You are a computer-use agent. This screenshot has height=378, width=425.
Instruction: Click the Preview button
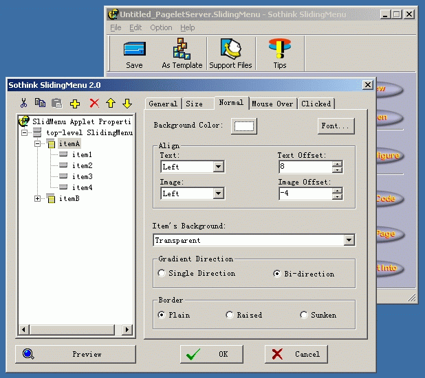click(76, 354)
